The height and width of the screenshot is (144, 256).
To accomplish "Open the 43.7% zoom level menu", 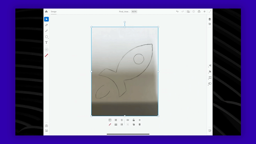I will point(134,12).
